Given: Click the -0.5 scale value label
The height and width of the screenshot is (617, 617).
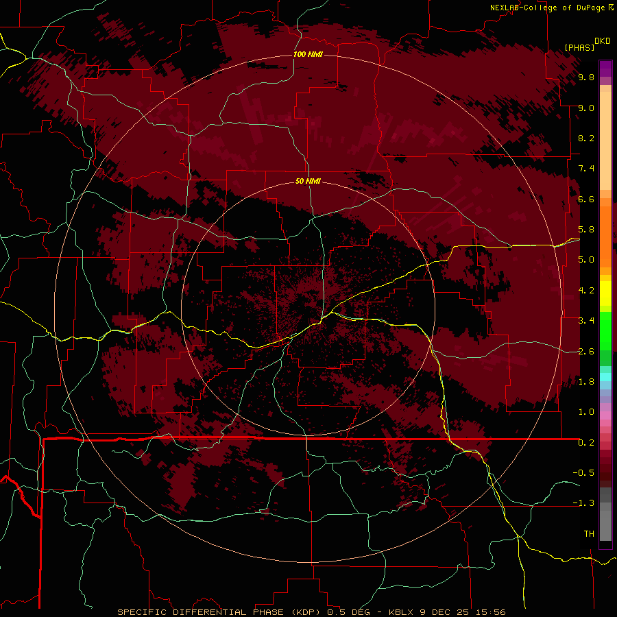Looking at the screenshot, I should click(583, 473).
